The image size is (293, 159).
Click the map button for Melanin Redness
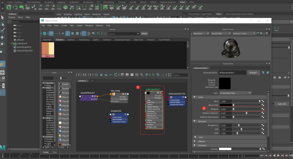pyautogui.click(x=263, y=113)
